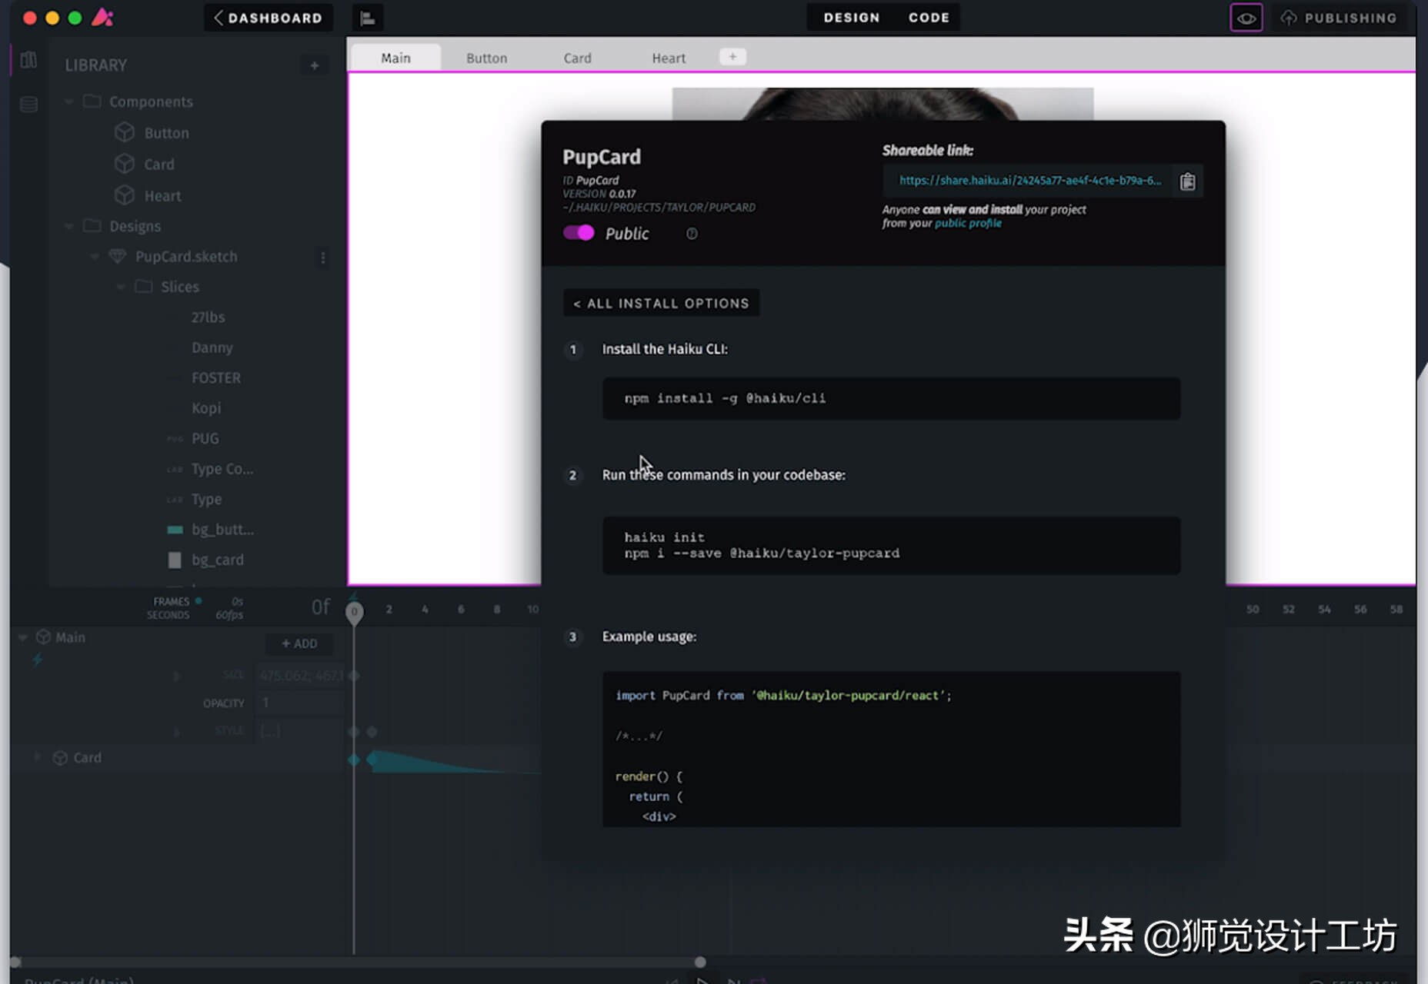Expand the Card row in the timeline
Screen dimensions: 1428x984
point(36,757)
